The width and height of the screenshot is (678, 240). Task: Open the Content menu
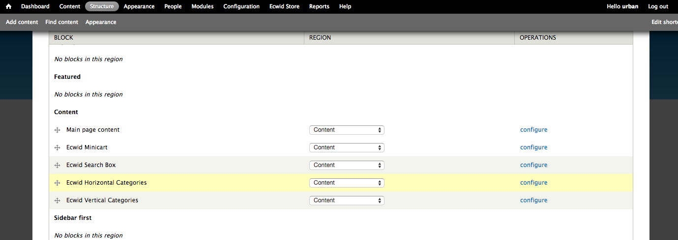click(x=70, y=6)
